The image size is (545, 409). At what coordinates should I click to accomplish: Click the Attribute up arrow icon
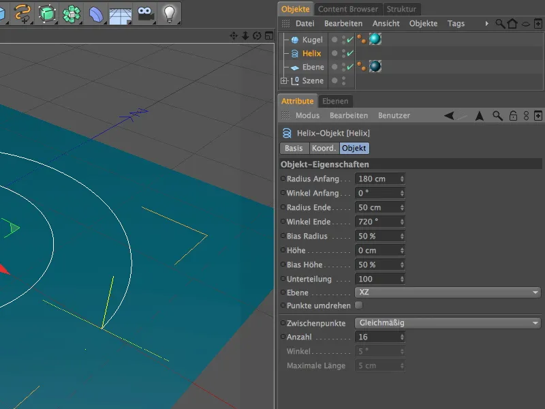click(x=480, y=115)
